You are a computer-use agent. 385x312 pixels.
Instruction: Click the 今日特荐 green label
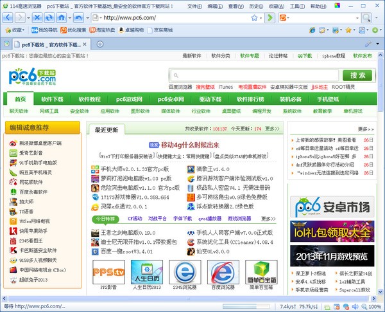click(105, 219)
